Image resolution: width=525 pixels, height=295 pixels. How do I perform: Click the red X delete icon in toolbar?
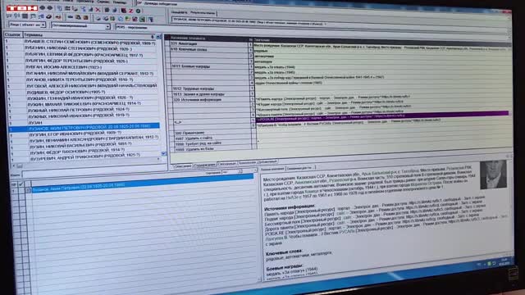point(98,10)
